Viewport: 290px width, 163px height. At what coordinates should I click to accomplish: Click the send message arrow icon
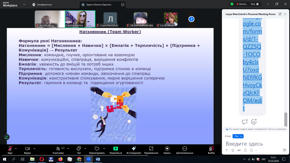(284, 150)
